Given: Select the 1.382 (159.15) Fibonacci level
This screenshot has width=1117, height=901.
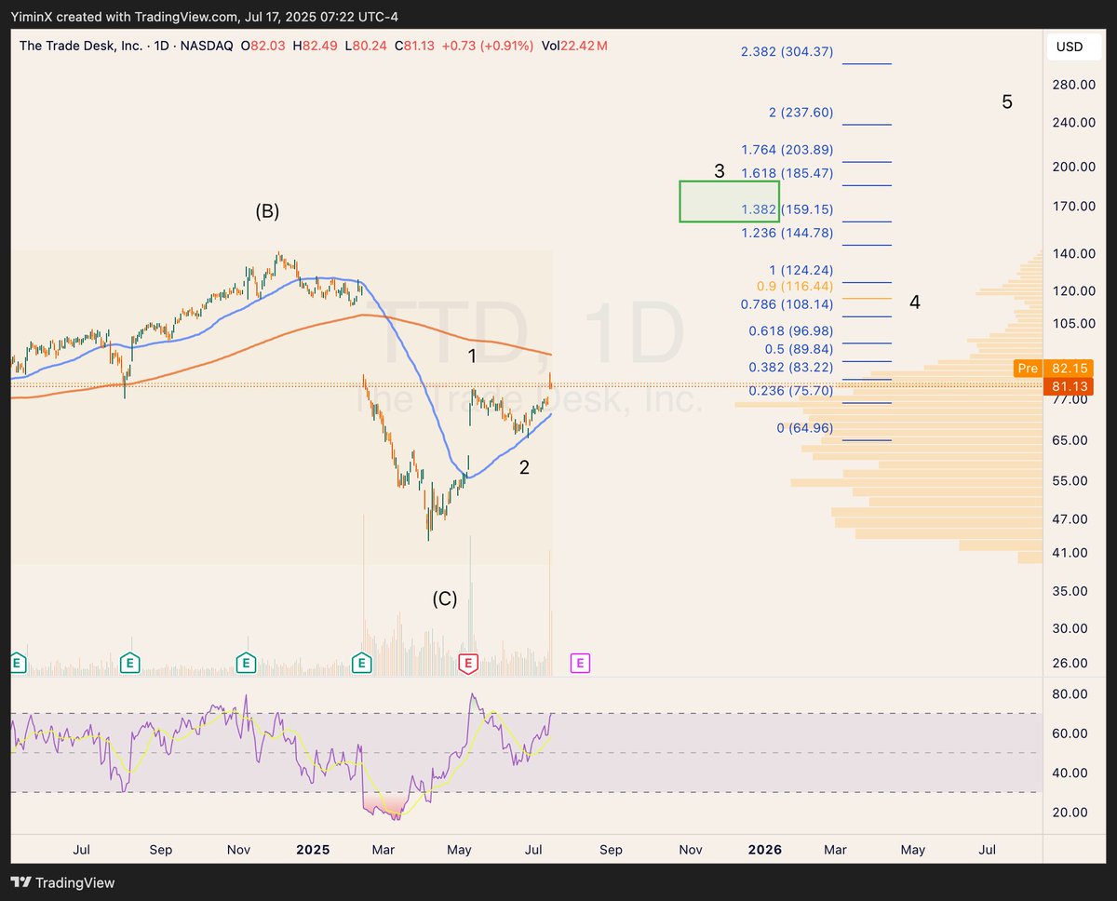Looking at the screenshot, I should tap(787, 210).
